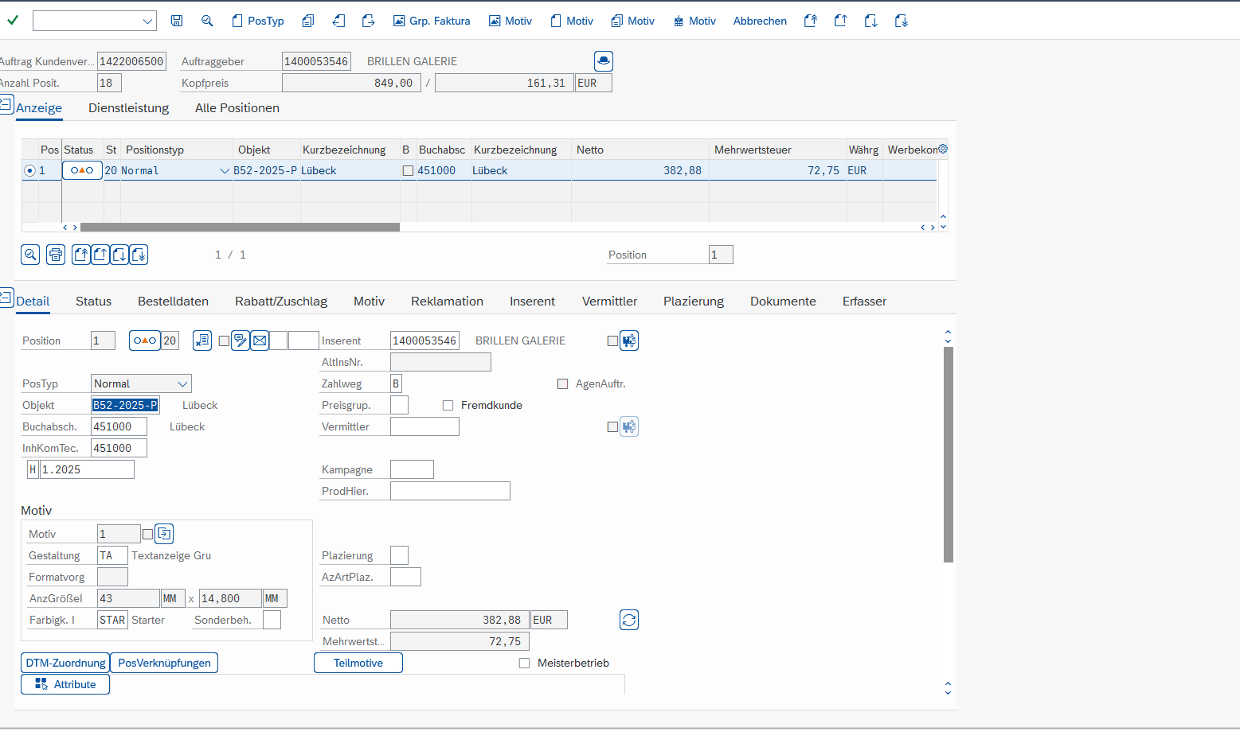The image size is (1240, 755).
Task: Open the Status tab
Action: click(x=93, y=302)
